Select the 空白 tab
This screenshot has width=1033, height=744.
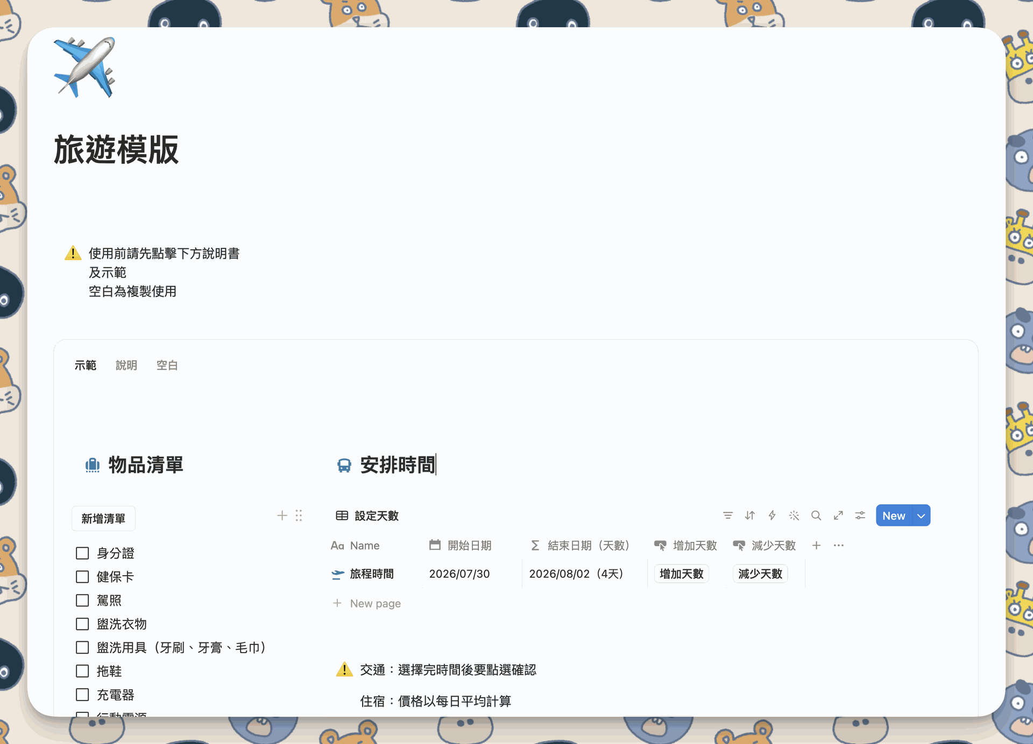167,366
